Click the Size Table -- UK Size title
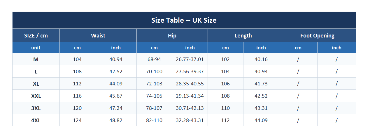The width and height of the screenshot is (370, 140). pos(184,20)
